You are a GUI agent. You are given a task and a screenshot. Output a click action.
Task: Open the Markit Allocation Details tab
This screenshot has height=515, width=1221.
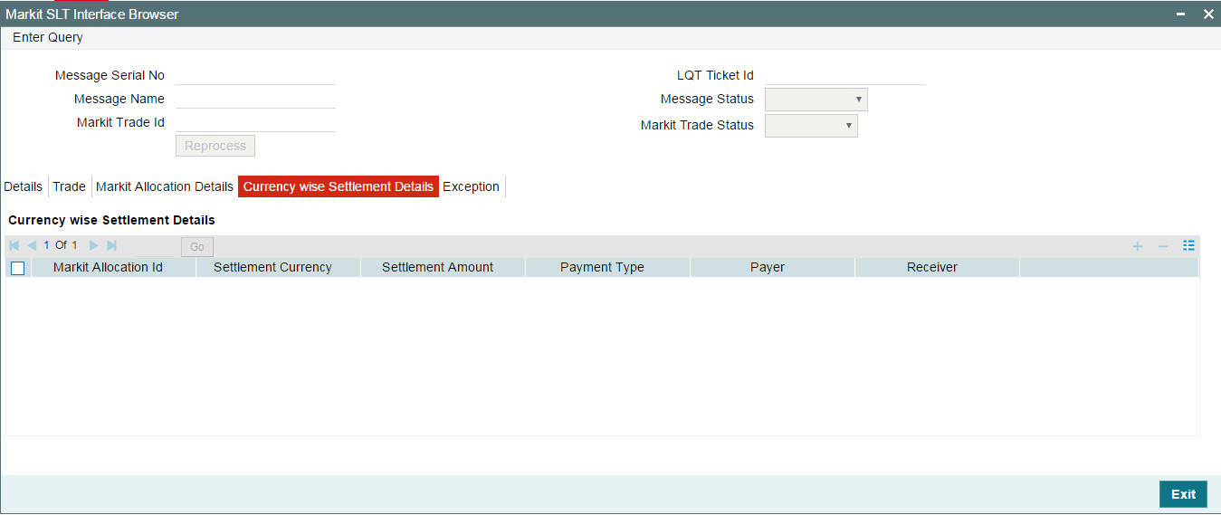click(165, 186)
